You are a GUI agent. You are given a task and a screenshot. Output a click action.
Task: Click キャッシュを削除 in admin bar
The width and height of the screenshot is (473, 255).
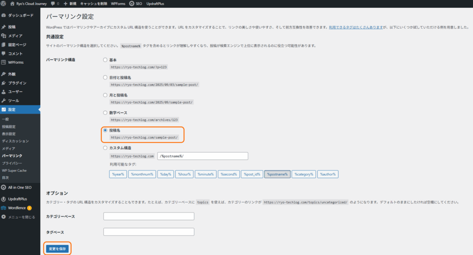pyautogui.click(x=93, y=4)
